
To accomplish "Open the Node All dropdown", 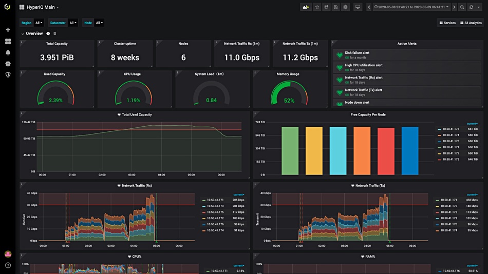I will [x=99, y=23].
